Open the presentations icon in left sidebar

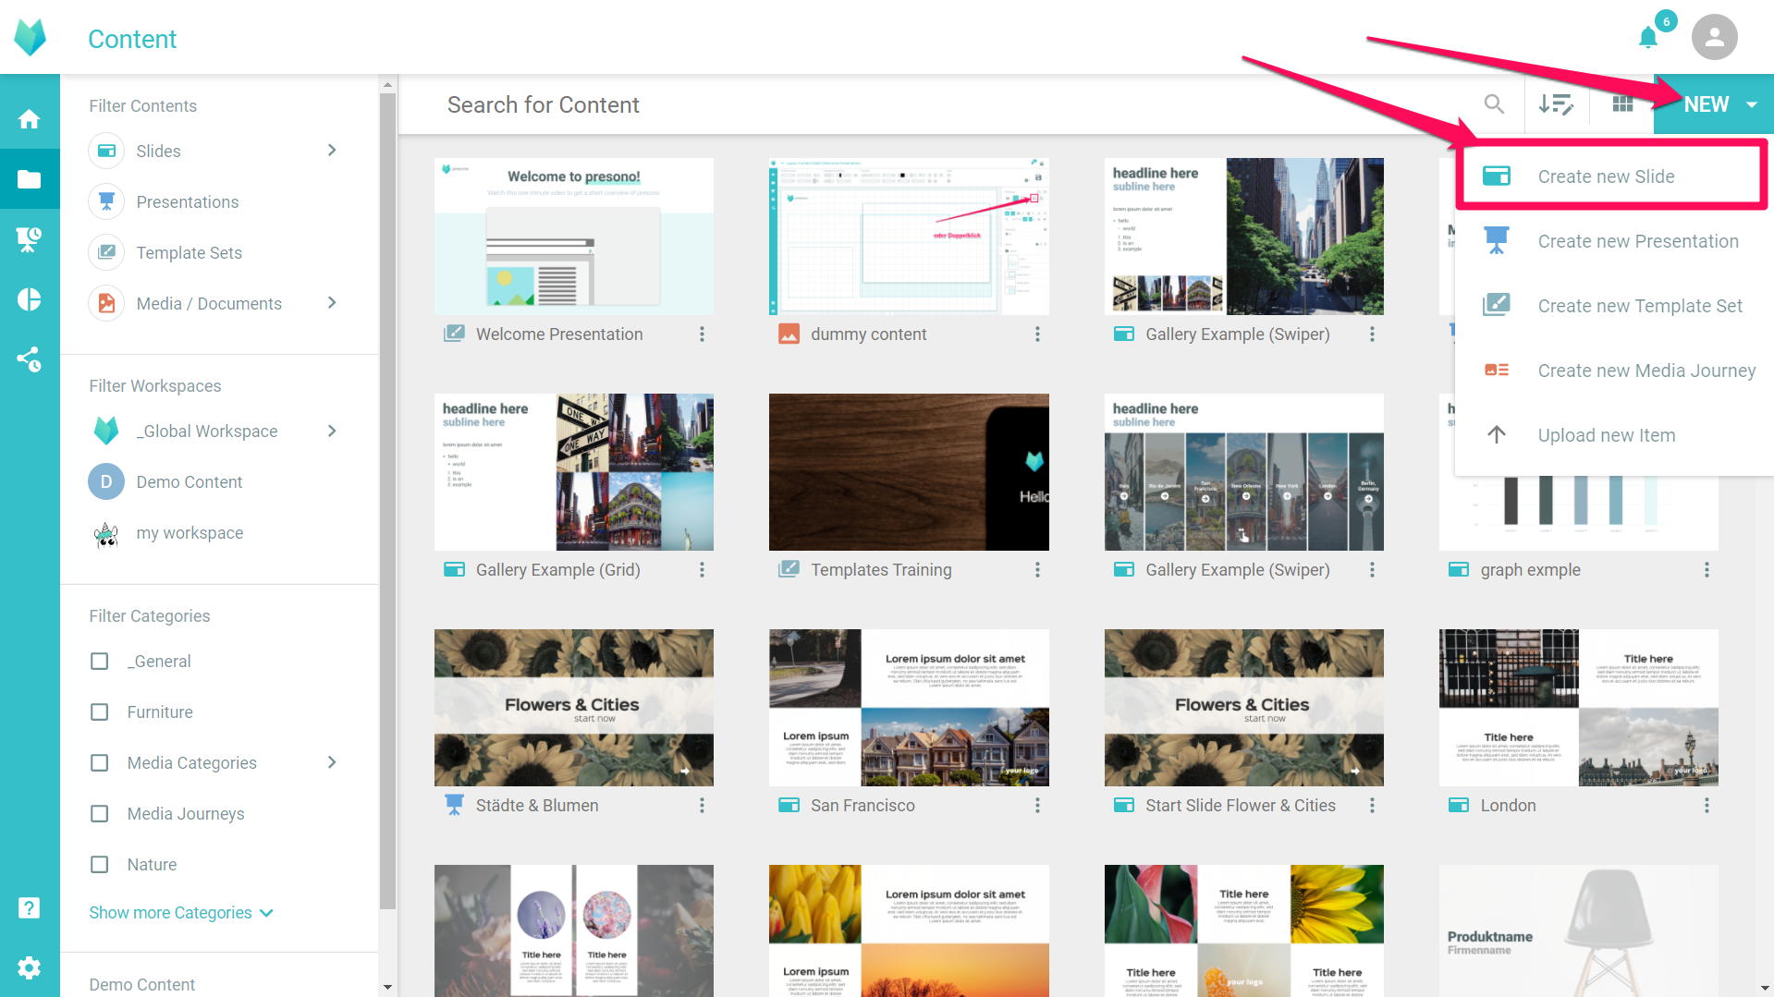pyautogui.click(x=30, y=239)
